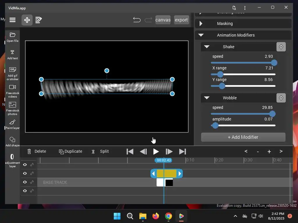298x223 pixels.
Task: Toggle visibility of second track
Action: [25, 173]
